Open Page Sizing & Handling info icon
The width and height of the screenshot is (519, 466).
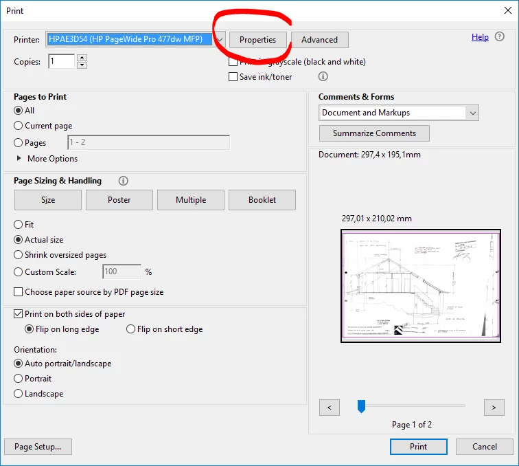pyautogui.click(x=123, y=181)
